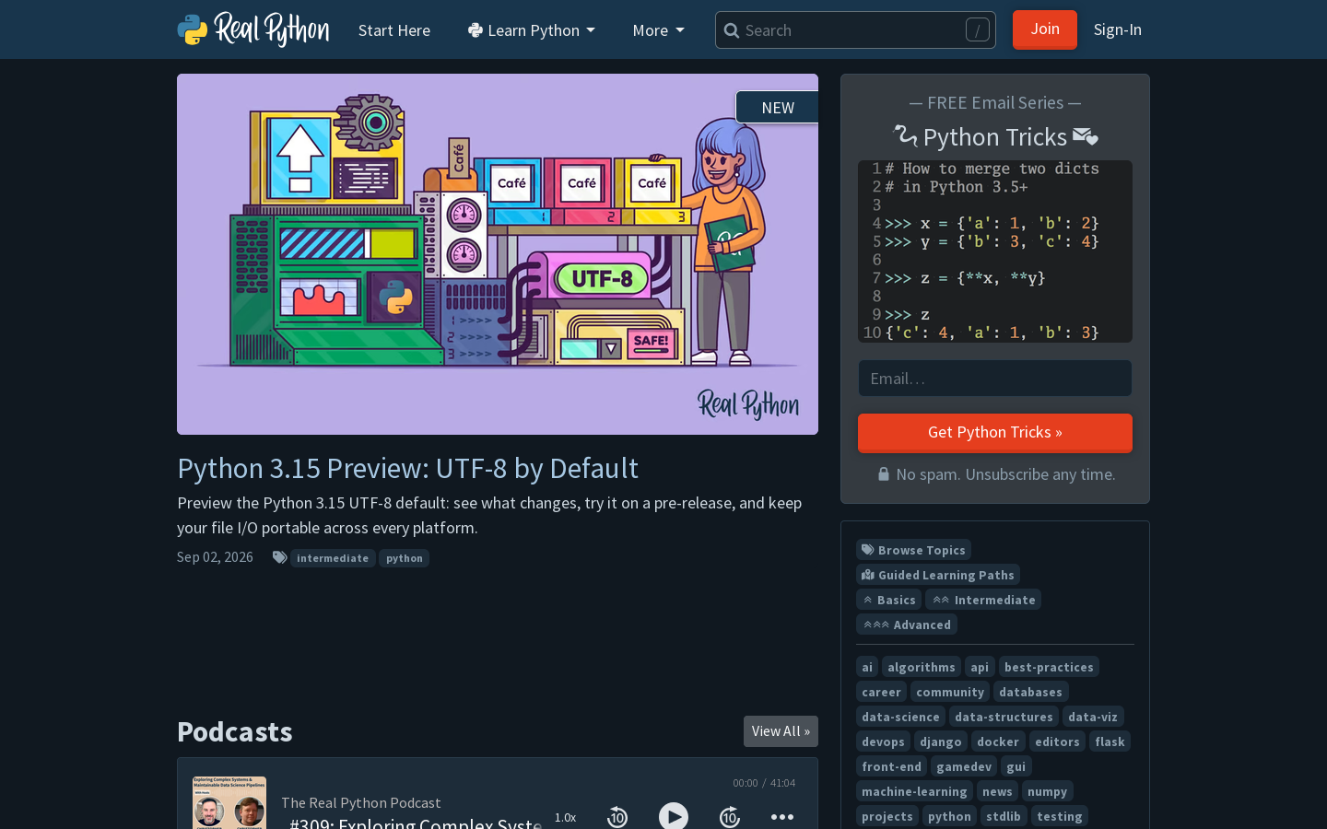Select the docker topic tag
This screenshot has width=1327, height=829.
pos(998,741)
